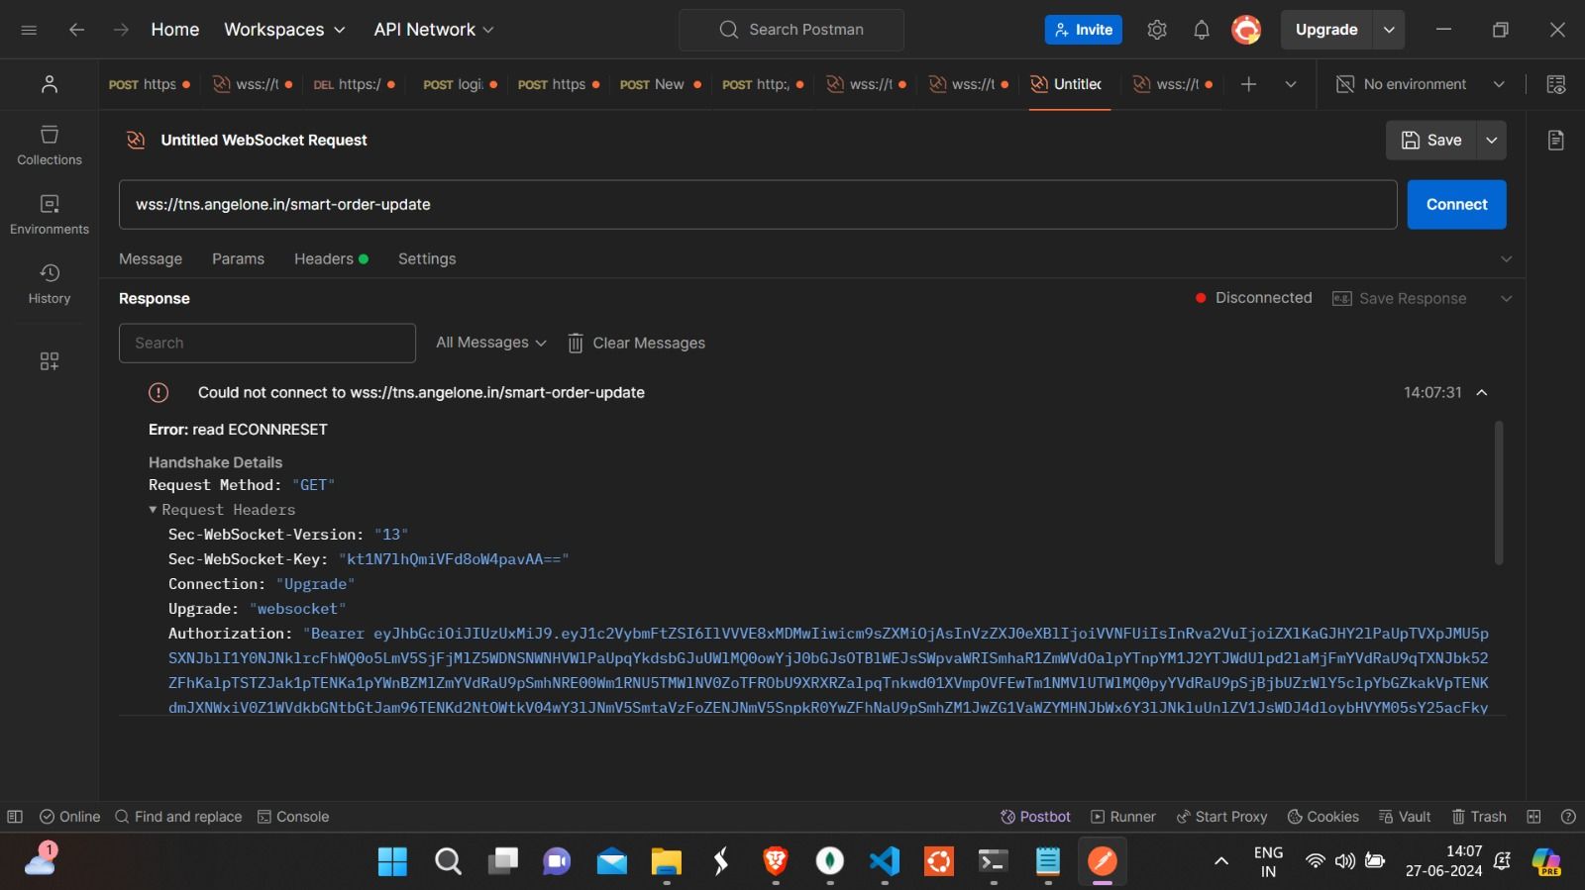Open the hamburger menu icon

pos(29,30)
